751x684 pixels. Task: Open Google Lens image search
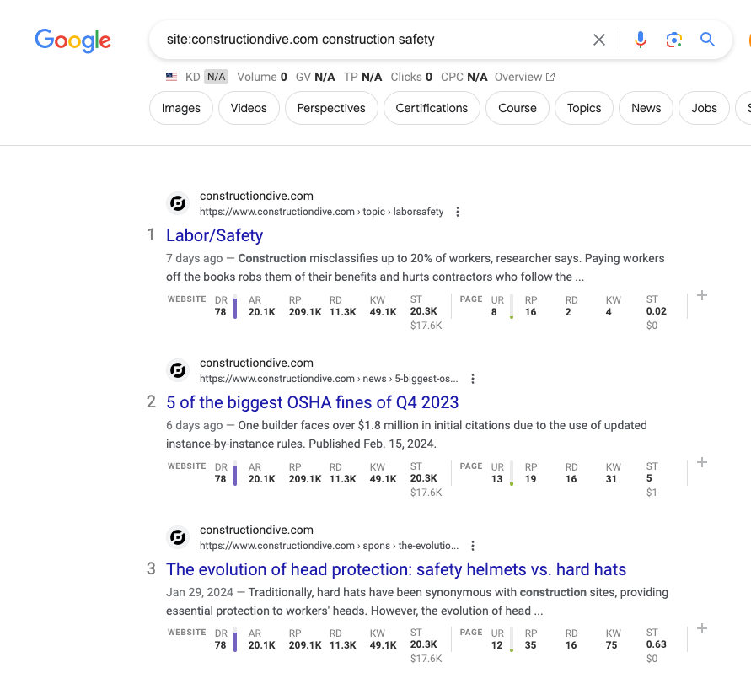(x=673, y=39)
